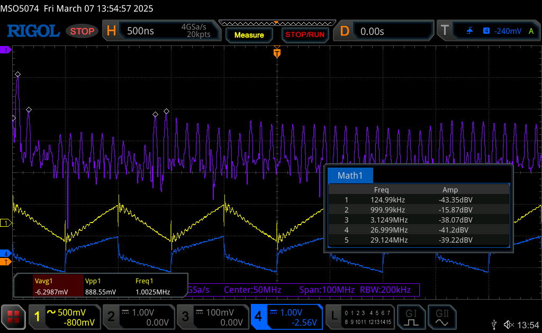Image resolution: width=542 pixels, height=333 pixels.
Task: Click the yellow channel 1 ground marker
Action: pyautogui.click(x=6, y=224)
